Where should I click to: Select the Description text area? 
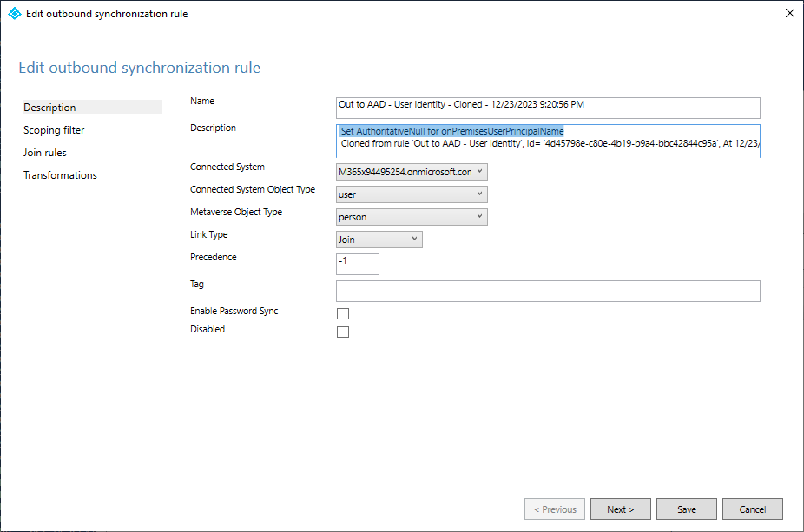[547, 139]
